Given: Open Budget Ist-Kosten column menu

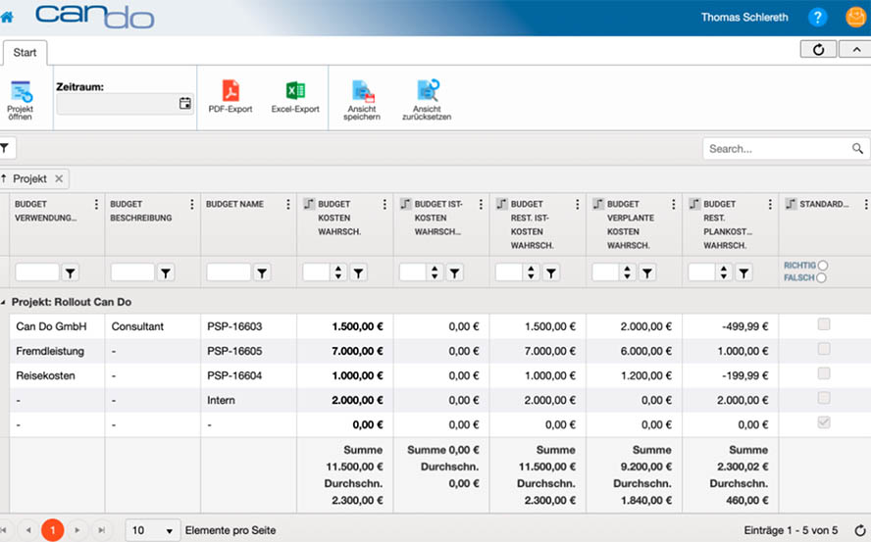Looking at the screenshot, I should 481,205.
